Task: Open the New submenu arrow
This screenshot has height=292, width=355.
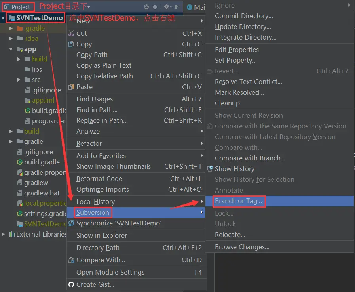Action: click(202, 21)
